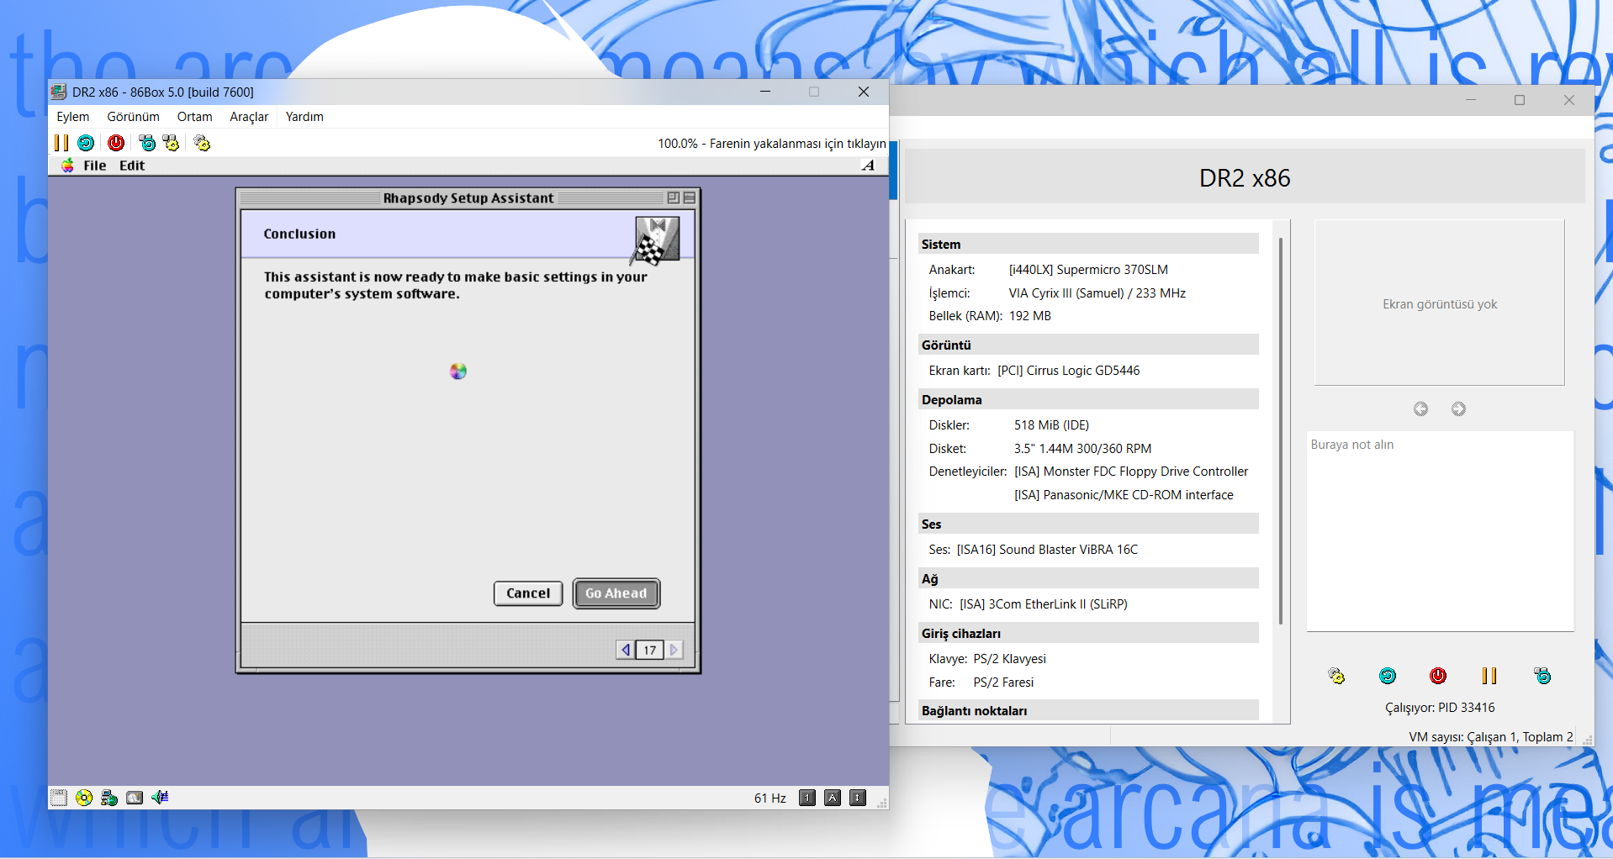Open the Görünüm menu

coord(134,117)
